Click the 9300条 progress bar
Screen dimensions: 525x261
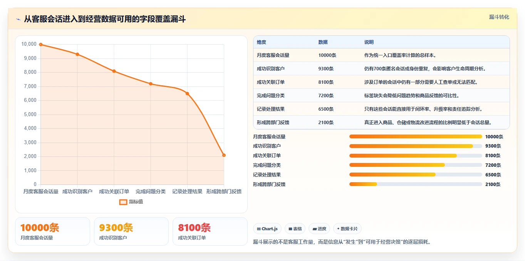point(416,146)
